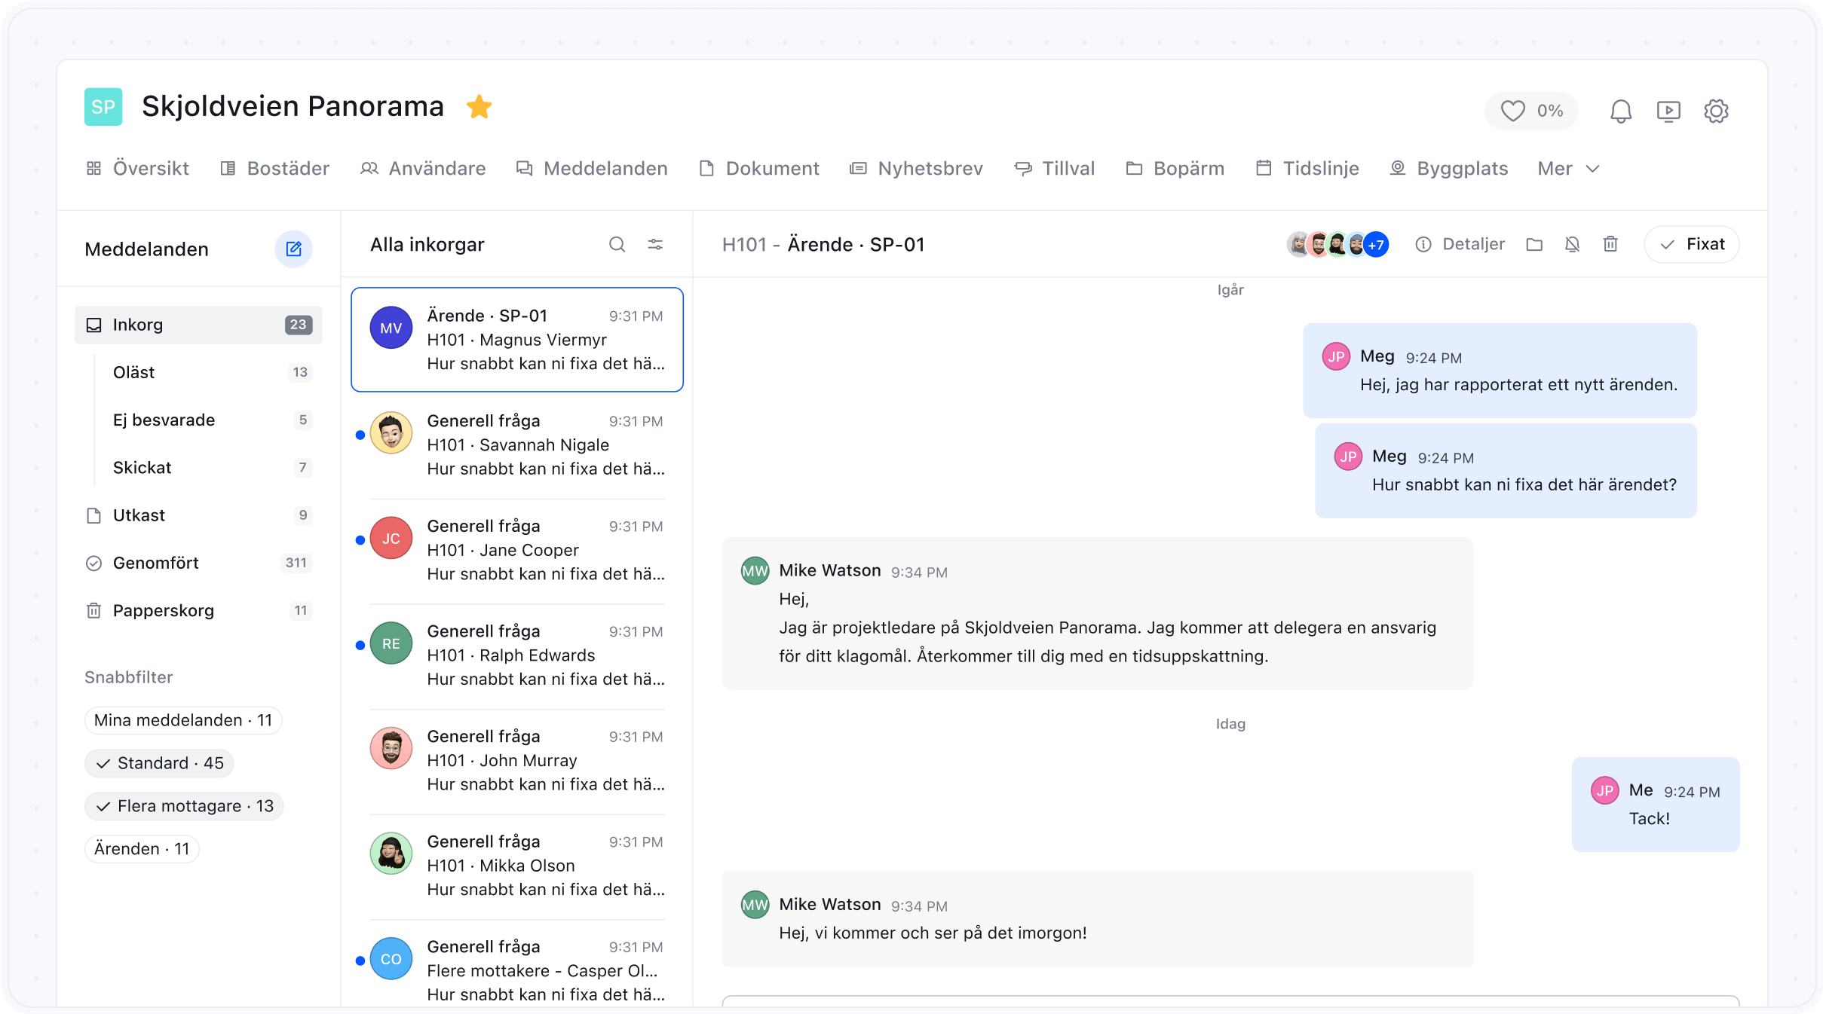Open search in Alla inkorgar
Image resolution: width=1823 pixels, height=1014 pixels.
coord(617,244)
